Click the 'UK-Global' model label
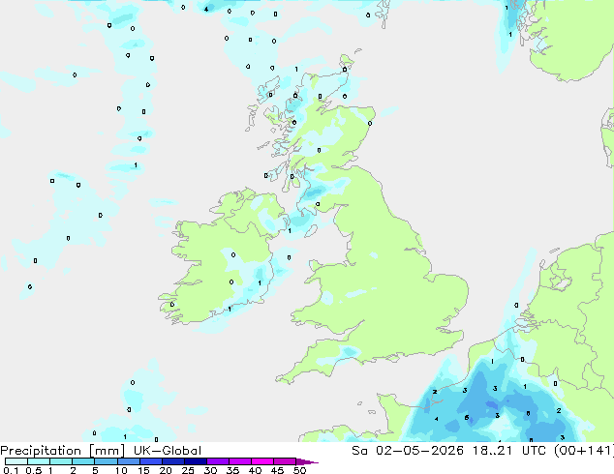This screenshot has height=474, width=614. pos(168,451)
